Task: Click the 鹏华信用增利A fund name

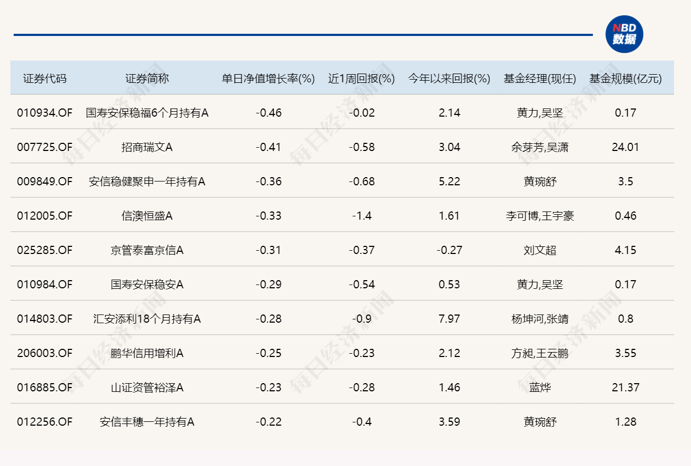Action: (147, 353)
